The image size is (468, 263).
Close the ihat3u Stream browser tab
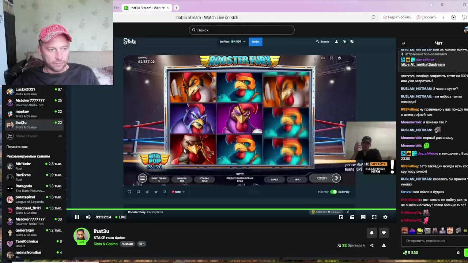point(168,8)
